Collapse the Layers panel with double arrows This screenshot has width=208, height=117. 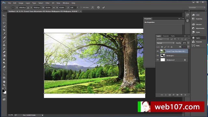[x=185, y=36]
